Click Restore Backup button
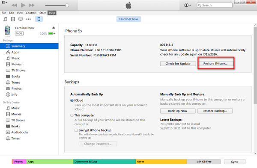Screen dimensions: 257x168 click(215, 111)
